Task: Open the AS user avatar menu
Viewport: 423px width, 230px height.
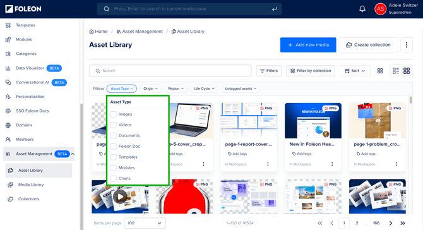Action: point(380,9)
